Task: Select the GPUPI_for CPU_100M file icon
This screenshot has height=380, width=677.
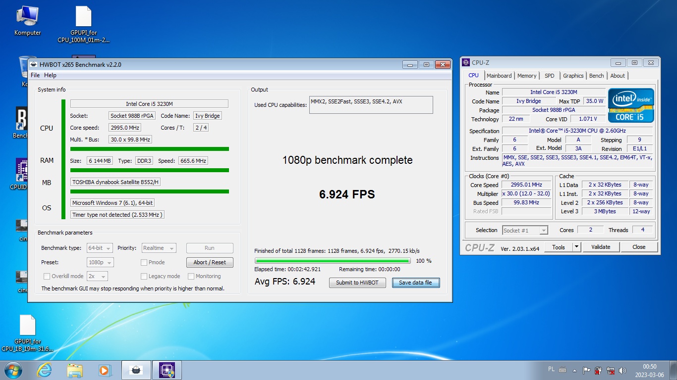Action: click(83, 25)
